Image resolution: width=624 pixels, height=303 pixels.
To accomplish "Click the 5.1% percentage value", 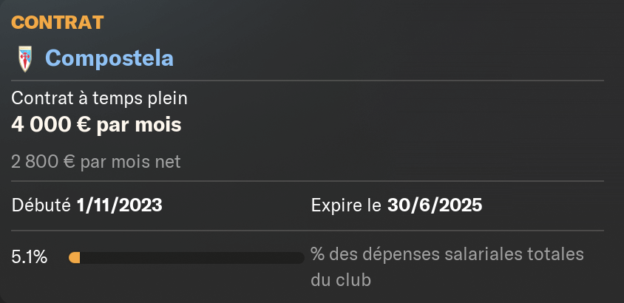I will pyautogui.click(x=30, y=258).
